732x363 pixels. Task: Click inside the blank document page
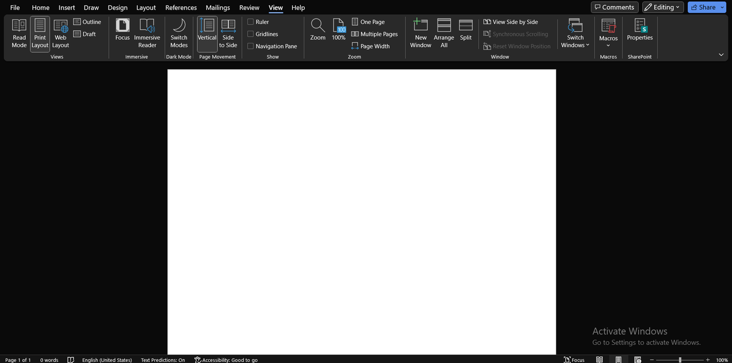click(361, 212)
